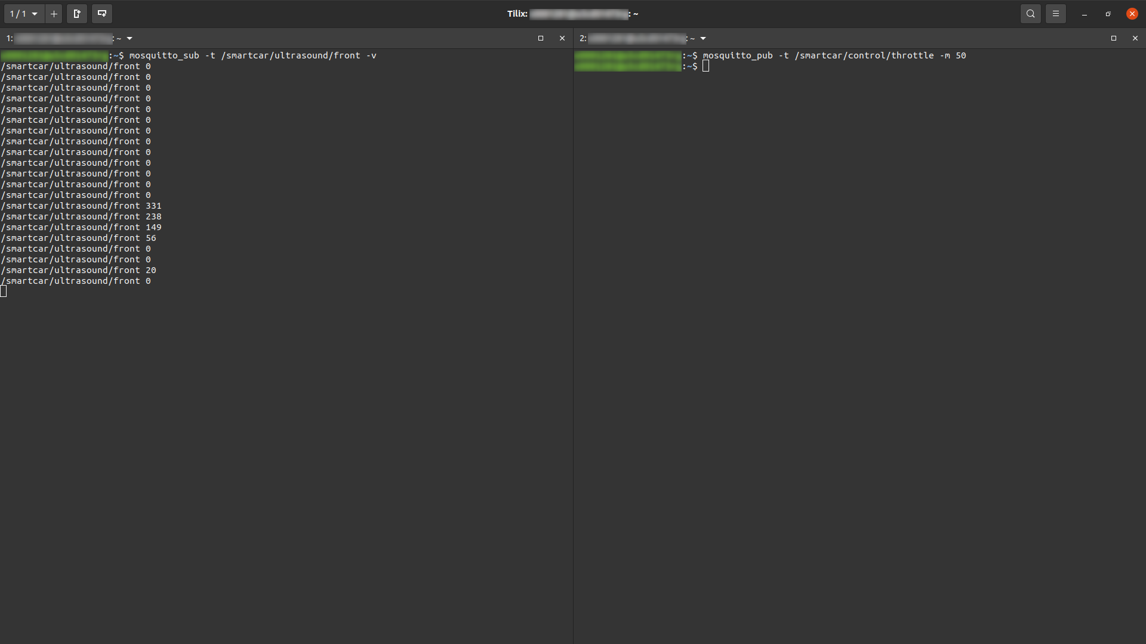Focus terminal 2 prompt cursor
1146x644 pixels.
tap(706, 66)
